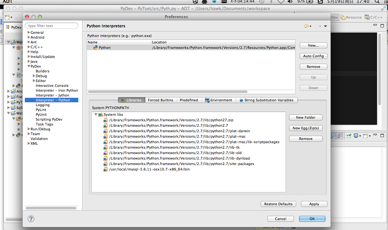This screenshot has height=230, width=388.
Task: Click the New Egg/Zip(s) button
Action: (x=306, y=128)
